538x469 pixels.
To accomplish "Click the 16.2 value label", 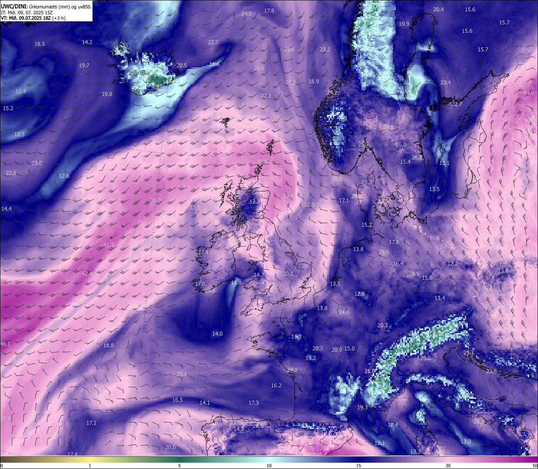I will [x=276, y=385].
